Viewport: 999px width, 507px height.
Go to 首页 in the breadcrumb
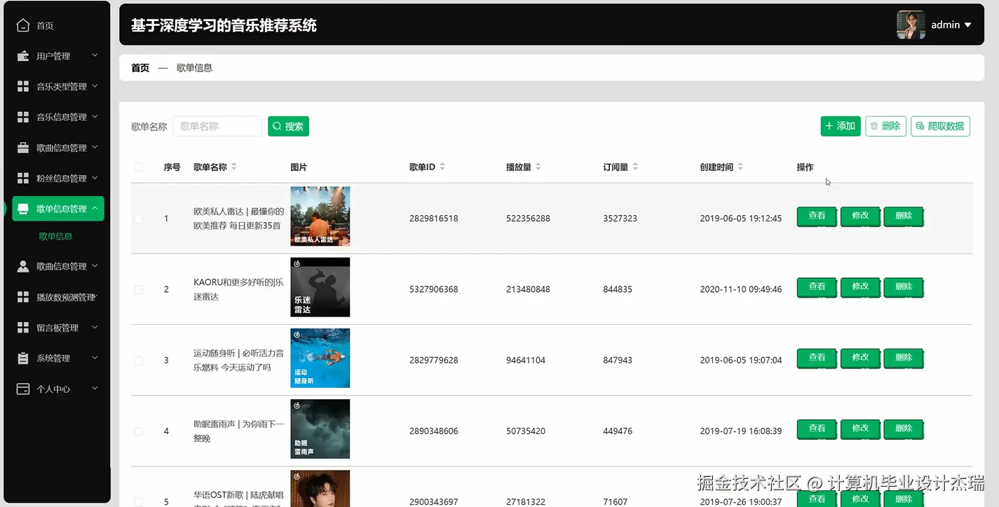click(140, 68)
